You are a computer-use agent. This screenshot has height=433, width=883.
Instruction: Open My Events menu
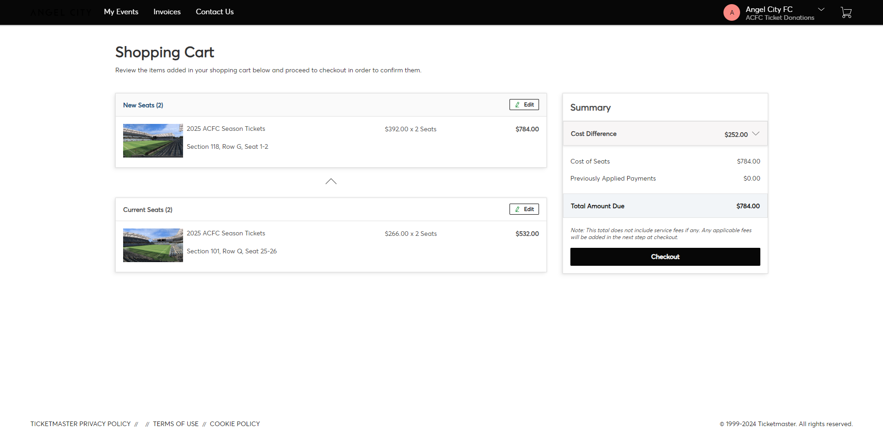pos(121,12)
